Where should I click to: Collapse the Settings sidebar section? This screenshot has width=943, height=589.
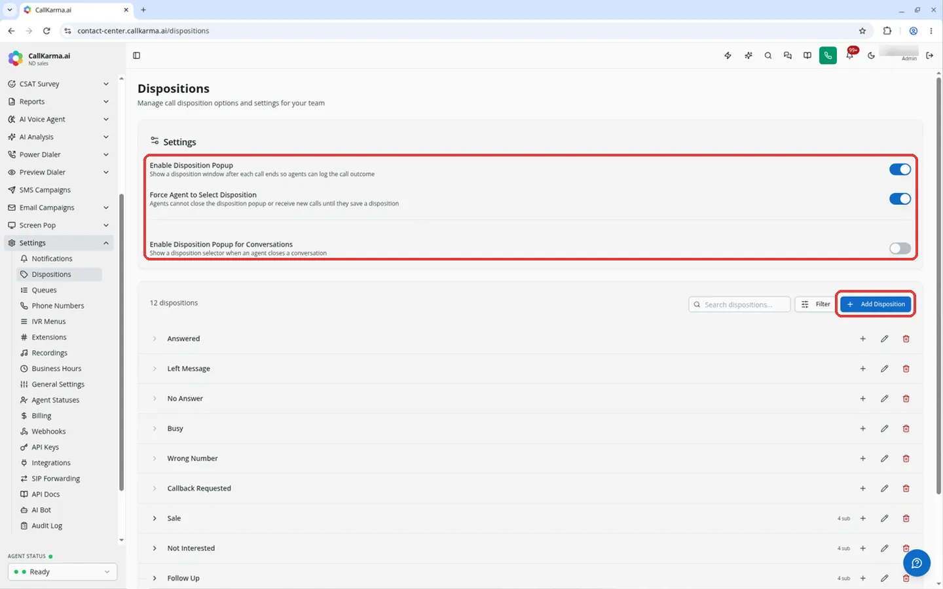(x=58, y=243)
